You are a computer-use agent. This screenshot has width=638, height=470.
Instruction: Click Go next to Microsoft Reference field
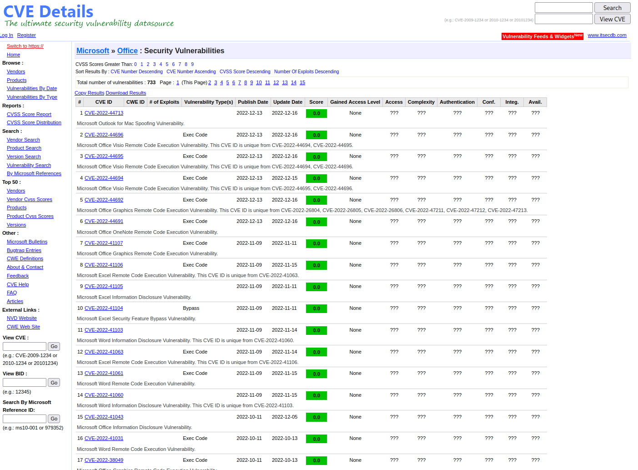(x=54, y=419)
